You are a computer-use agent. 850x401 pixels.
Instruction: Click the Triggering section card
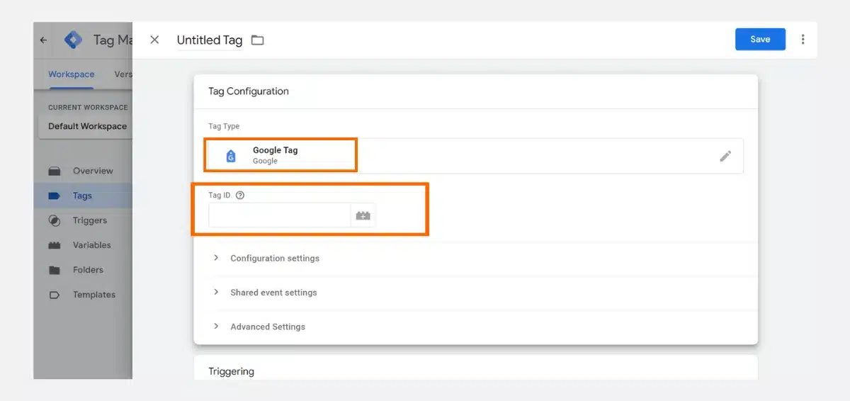(x=475, y=368)
